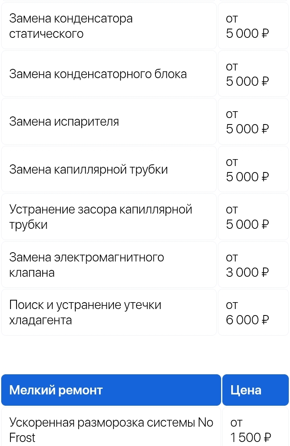Click the word 'от' above 6 000 ₽
This screenshot has height=446, width=290.
[x=232, y=305]
